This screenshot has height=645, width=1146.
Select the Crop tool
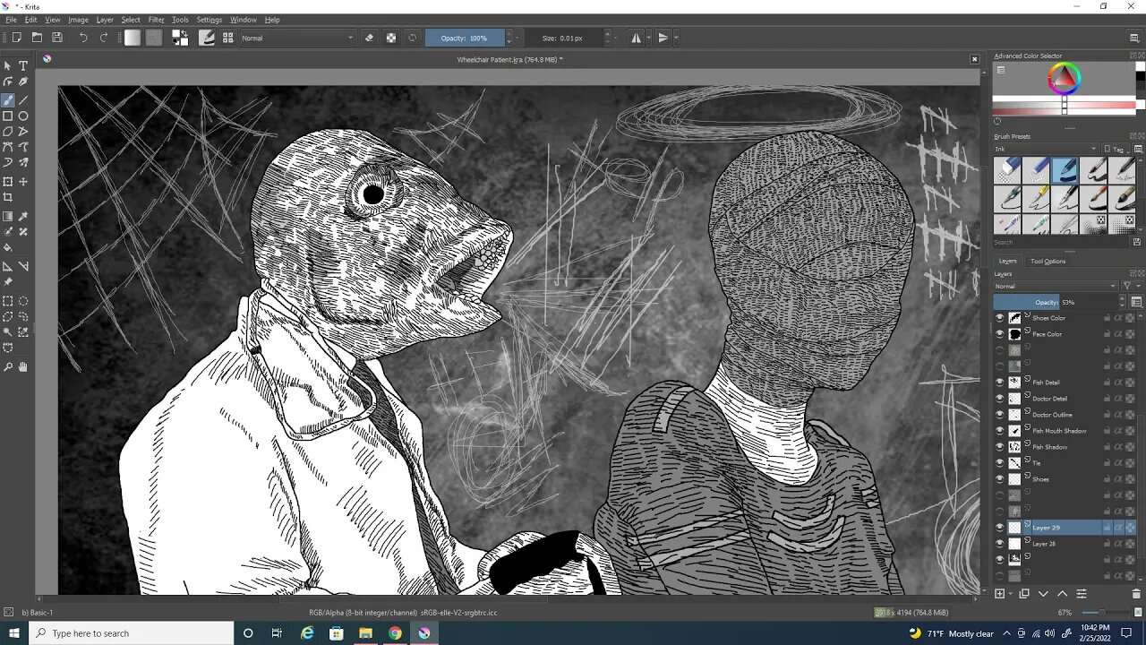pyautogui.click(x=8, y=197)
